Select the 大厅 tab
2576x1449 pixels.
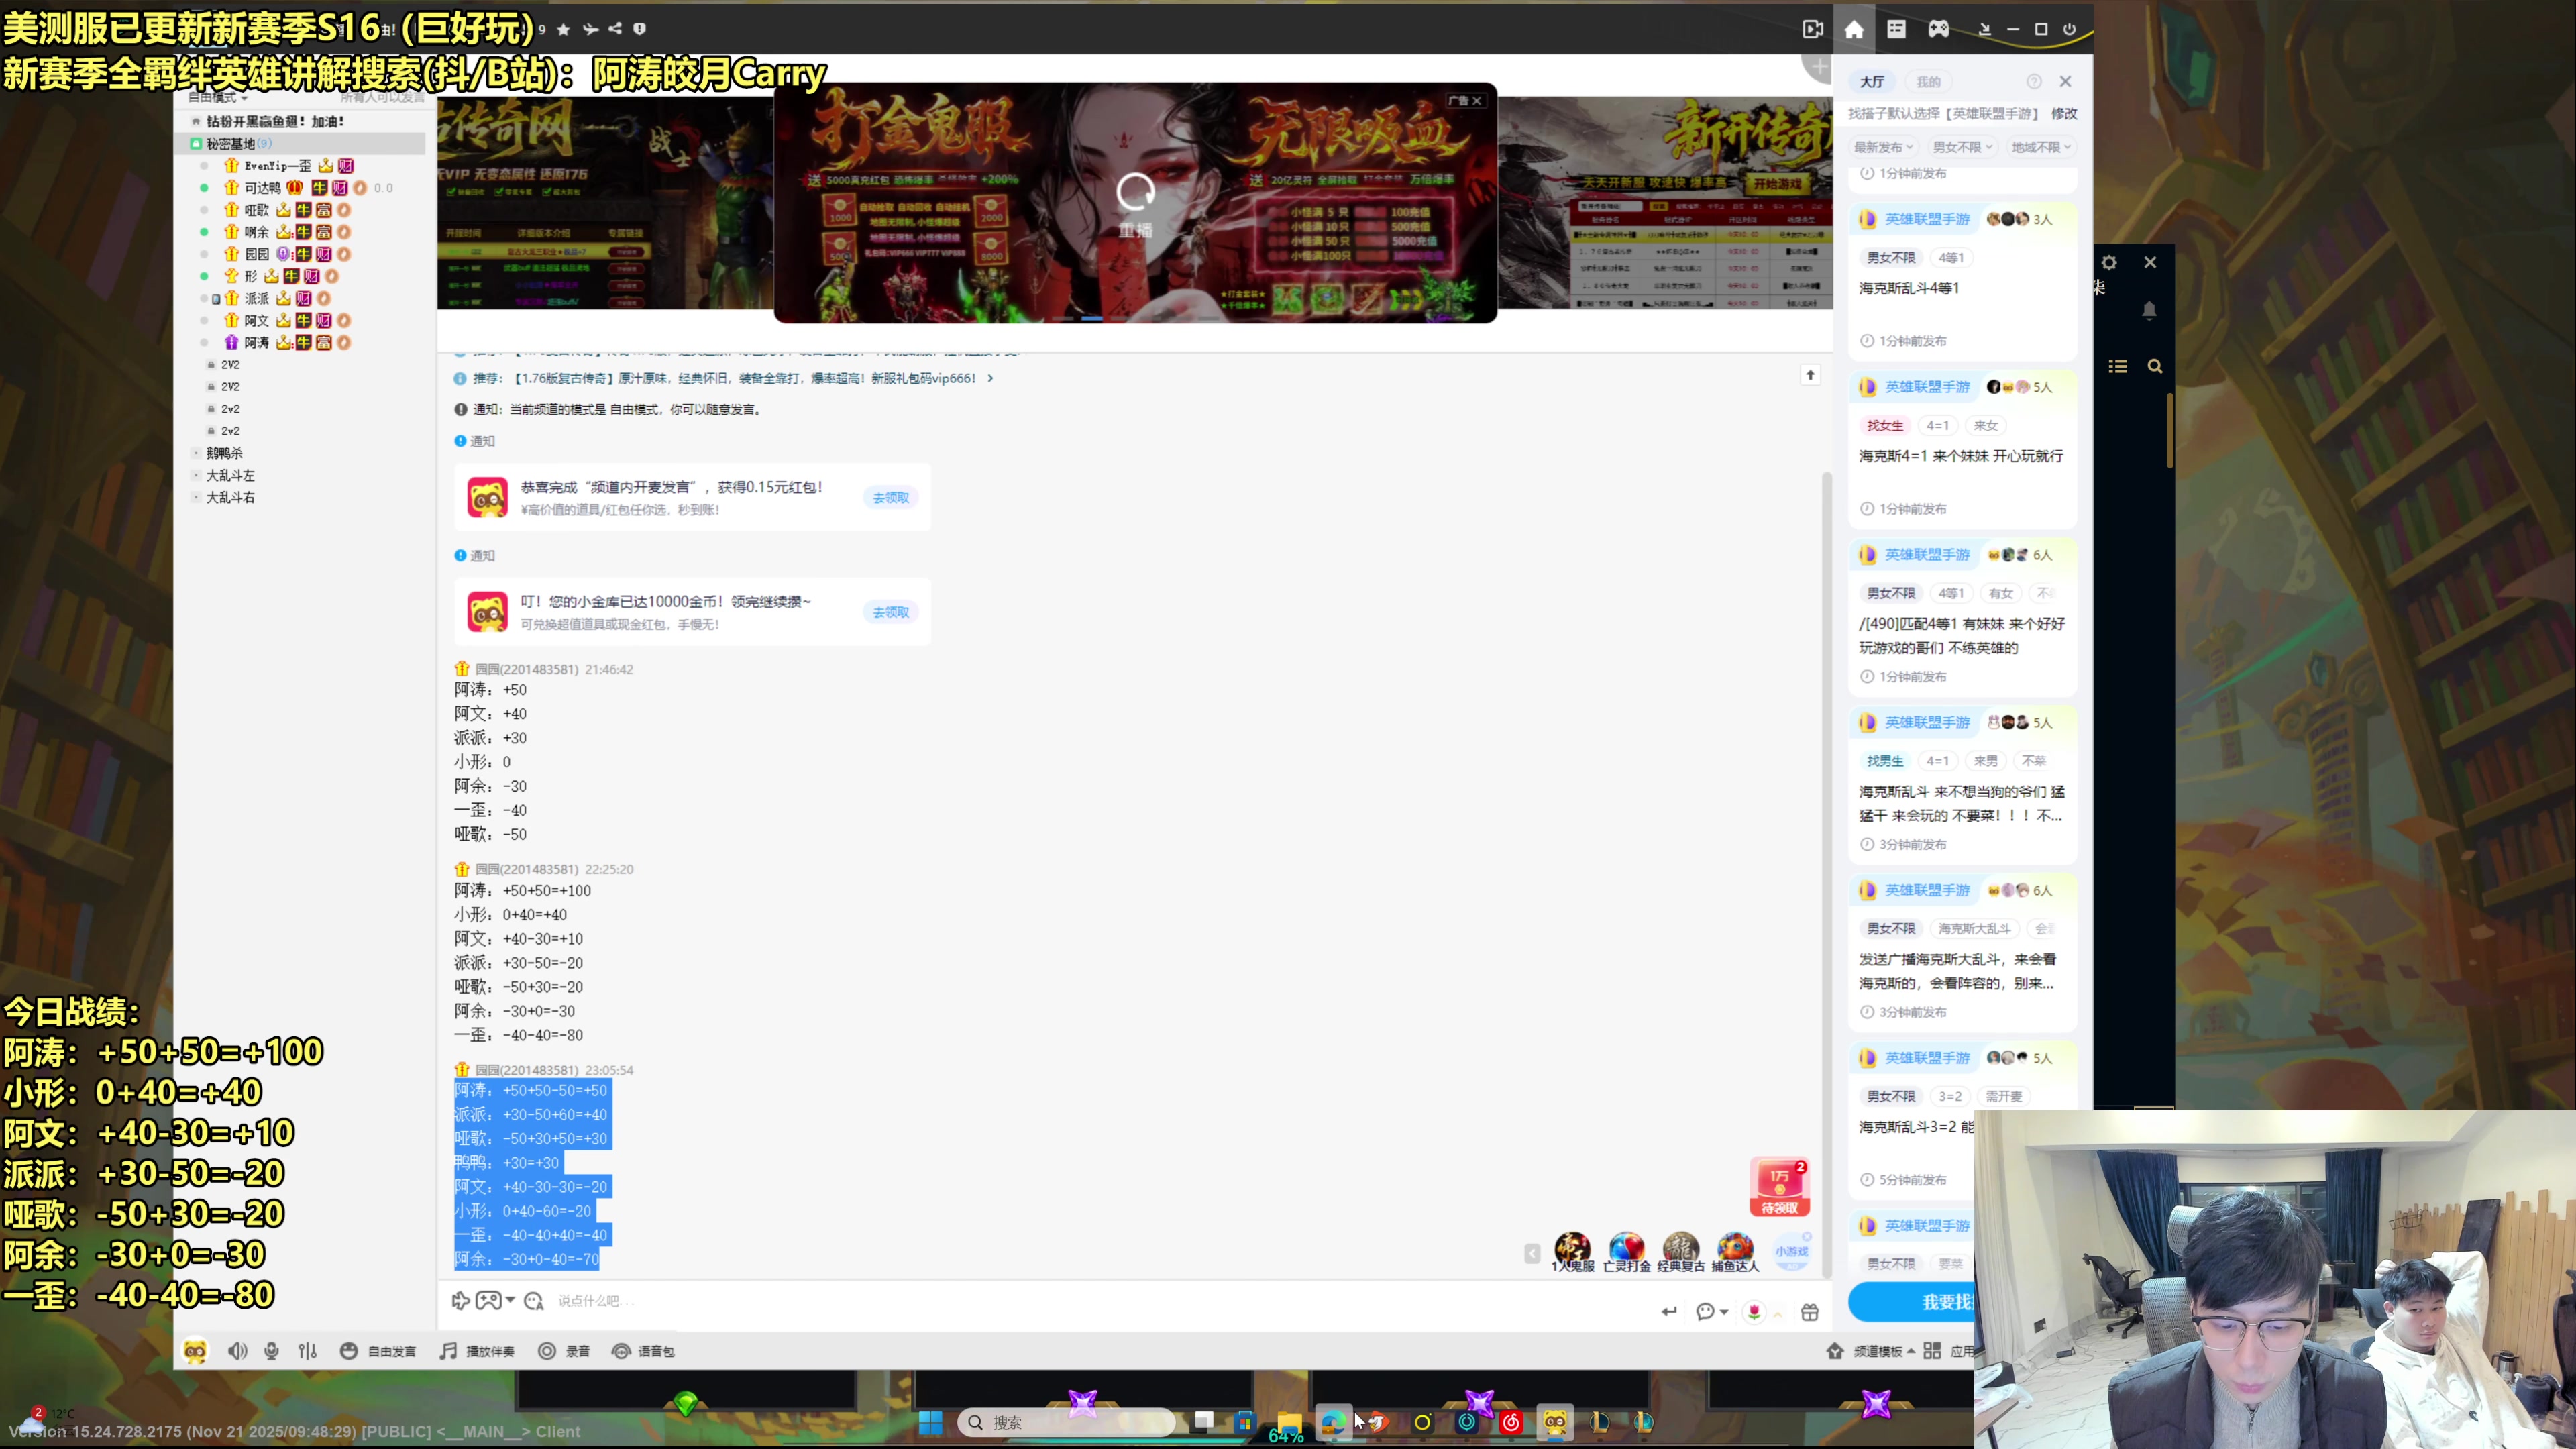[1872, 82]
